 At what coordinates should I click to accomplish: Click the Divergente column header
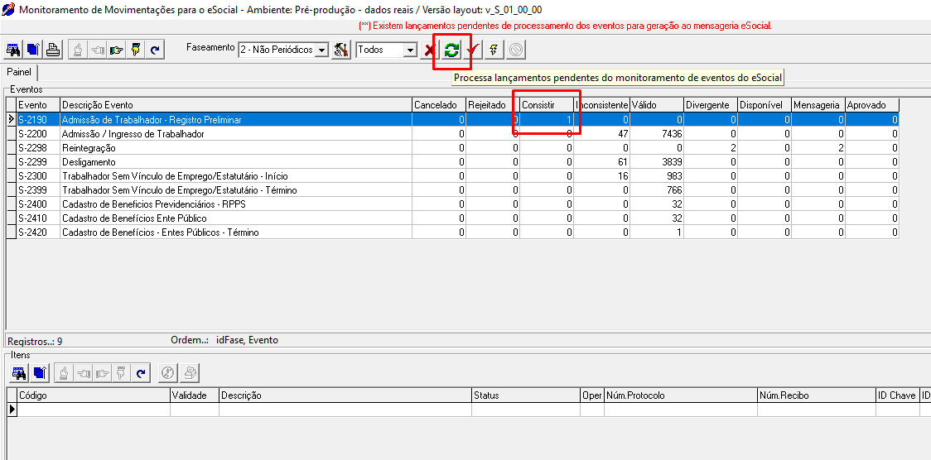(x=710, y=105)
